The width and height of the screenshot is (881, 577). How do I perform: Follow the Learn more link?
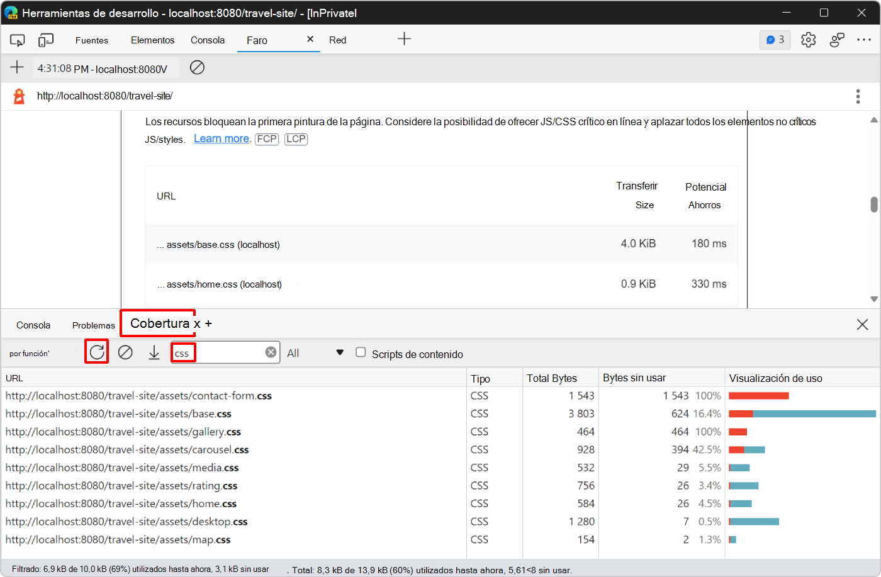(222, 138)
